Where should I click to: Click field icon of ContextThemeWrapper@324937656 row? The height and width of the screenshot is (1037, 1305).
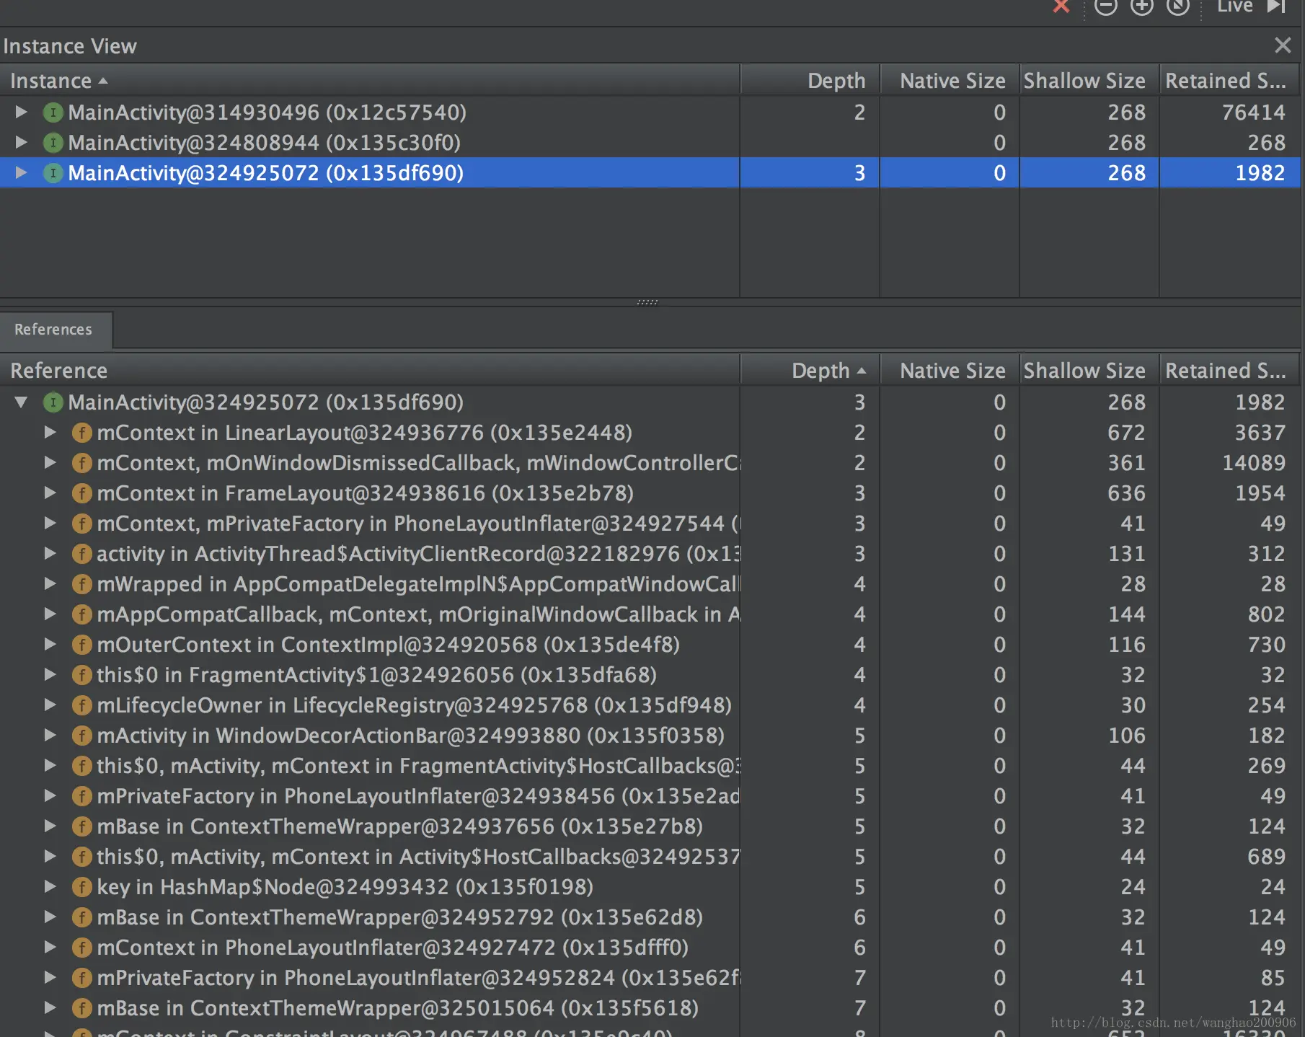(82, 826)
